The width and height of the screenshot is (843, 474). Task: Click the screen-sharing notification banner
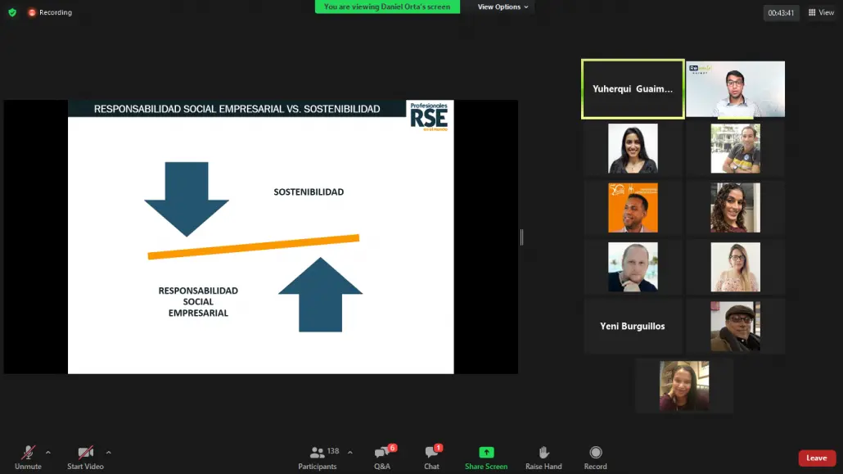tap(387, 7)
